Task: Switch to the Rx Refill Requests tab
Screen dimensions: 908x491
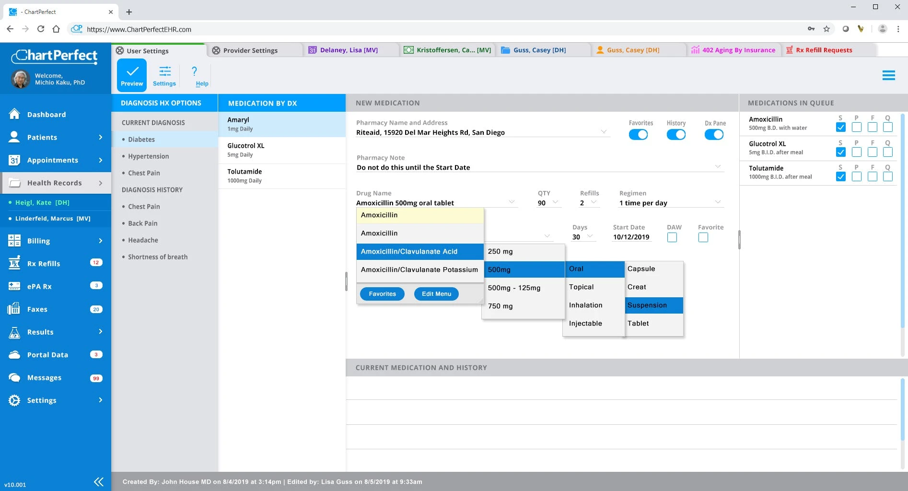Action: [824, 50]
